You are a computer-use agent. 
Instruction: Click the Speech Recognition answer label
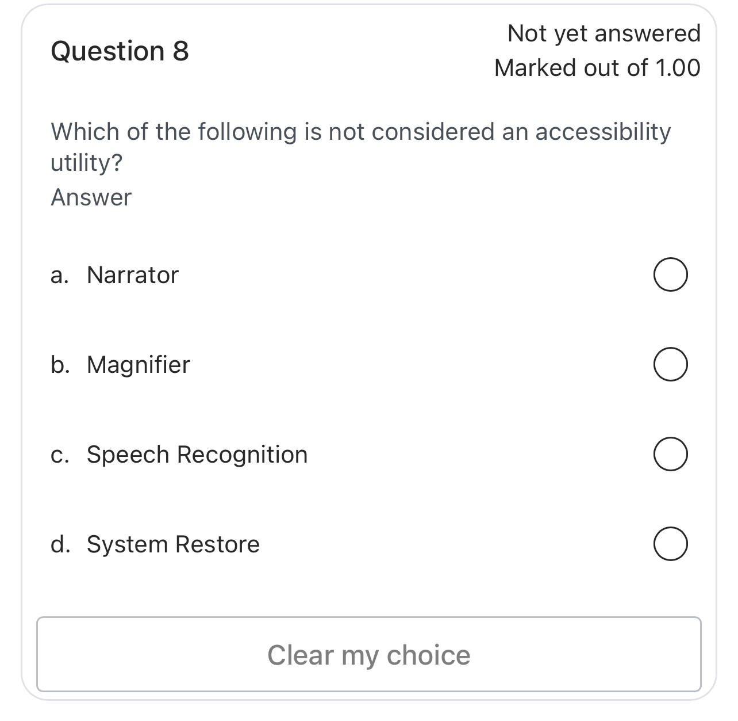pos(197,453)
